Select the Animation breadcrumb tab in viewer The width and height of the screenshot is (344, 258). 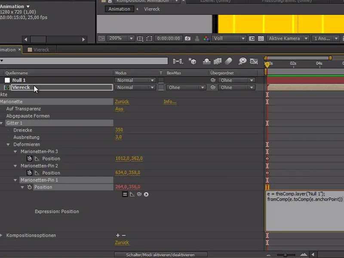120,9
